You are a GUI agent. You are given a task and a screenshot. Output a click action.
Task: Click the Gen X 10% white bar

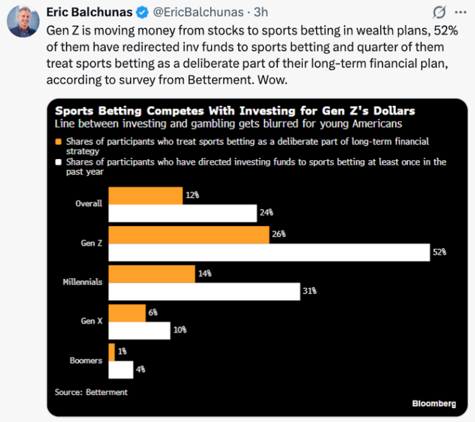coord(139,331)
